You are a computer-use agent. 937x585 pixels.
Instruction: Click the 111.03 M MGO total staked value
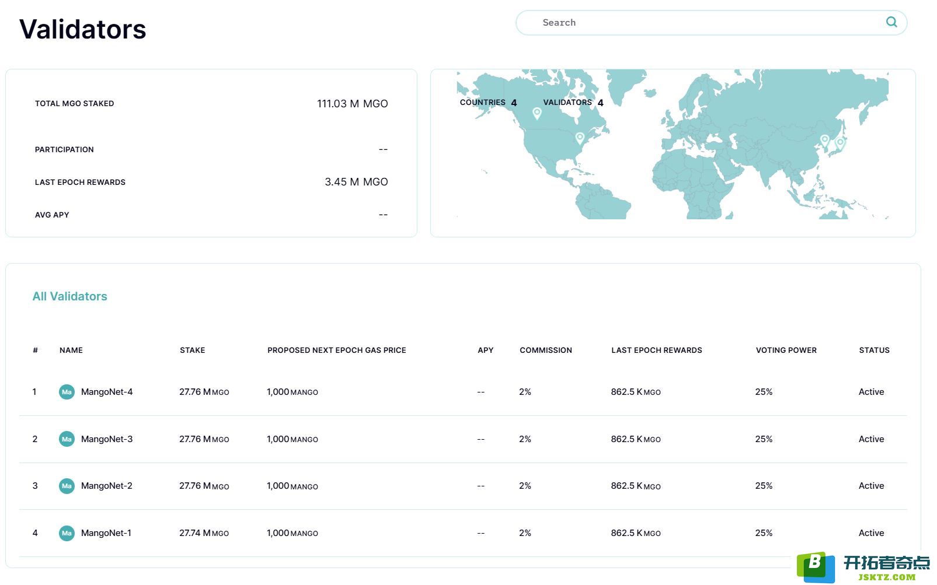(353, 103)
